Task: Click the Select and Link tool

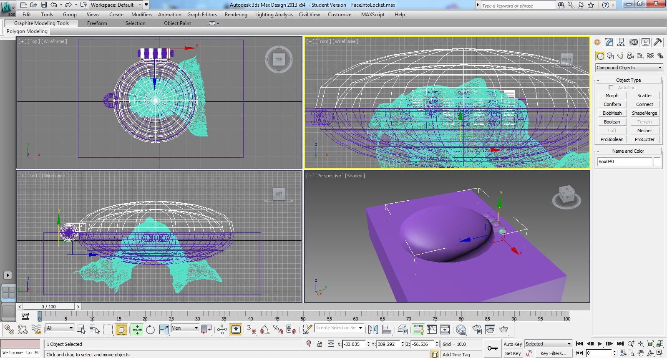Action: coord(9,330)
